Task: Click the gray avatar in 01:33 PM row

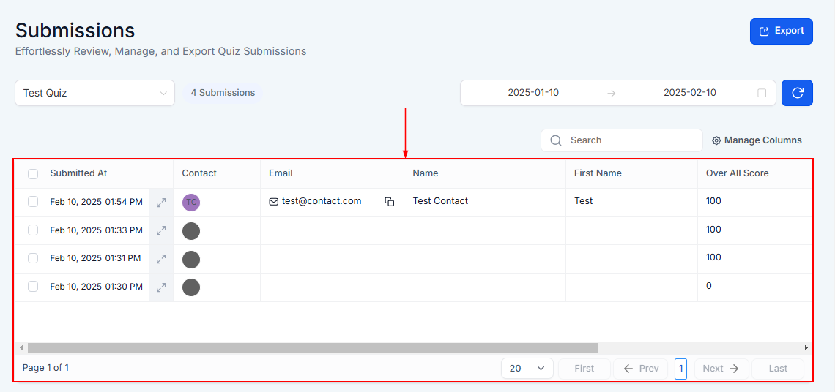Action: [191, 231]
